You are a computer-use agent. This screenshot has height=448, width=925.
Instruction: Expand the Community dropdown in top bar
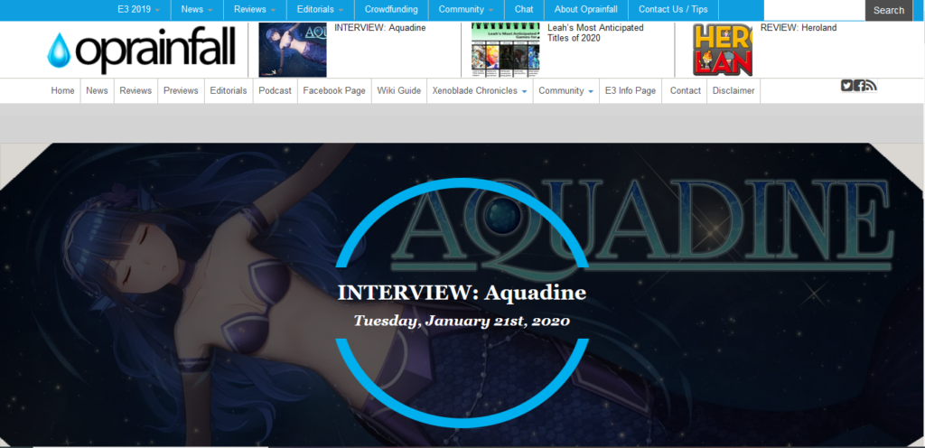[466, 9]
